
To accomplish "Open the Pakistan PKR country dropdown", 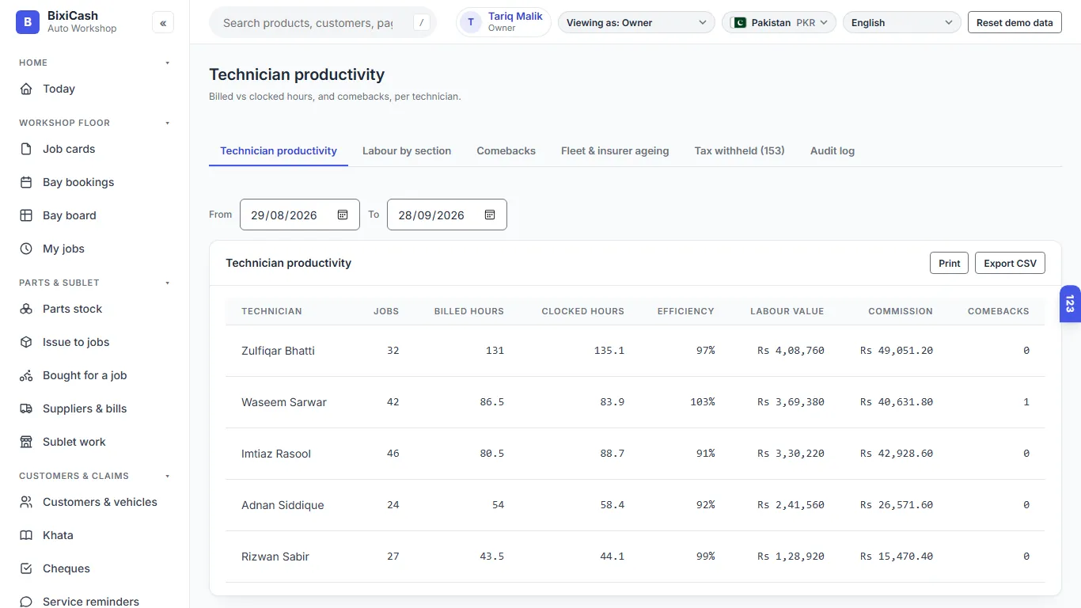I will [x=779, y=23].
